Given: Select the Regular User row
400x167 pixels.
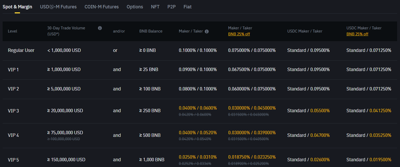Looking at the screenshot, I should [21, 50].
